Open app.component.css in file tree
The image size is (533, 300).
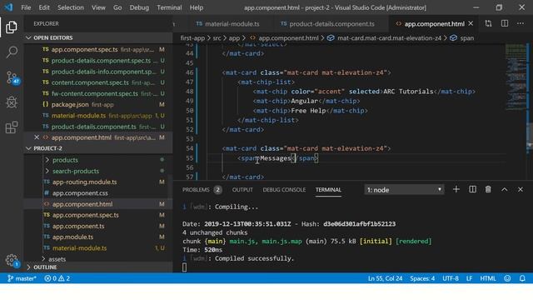tap(98, 192)
